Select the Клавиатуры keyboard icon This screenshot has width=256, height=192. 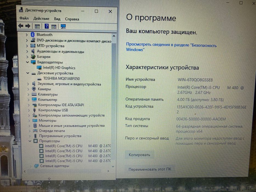pos(34,94)
